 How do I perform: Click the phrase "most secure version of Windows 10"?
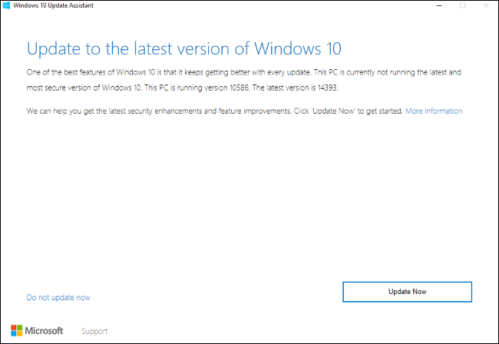coord(84,88)
